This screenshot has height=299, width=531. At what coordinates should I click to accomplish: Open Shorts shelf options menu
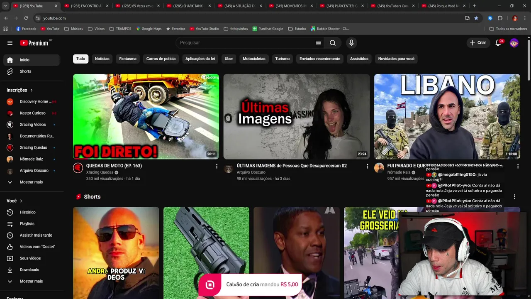pyautogui.click(x=514, y=197)
